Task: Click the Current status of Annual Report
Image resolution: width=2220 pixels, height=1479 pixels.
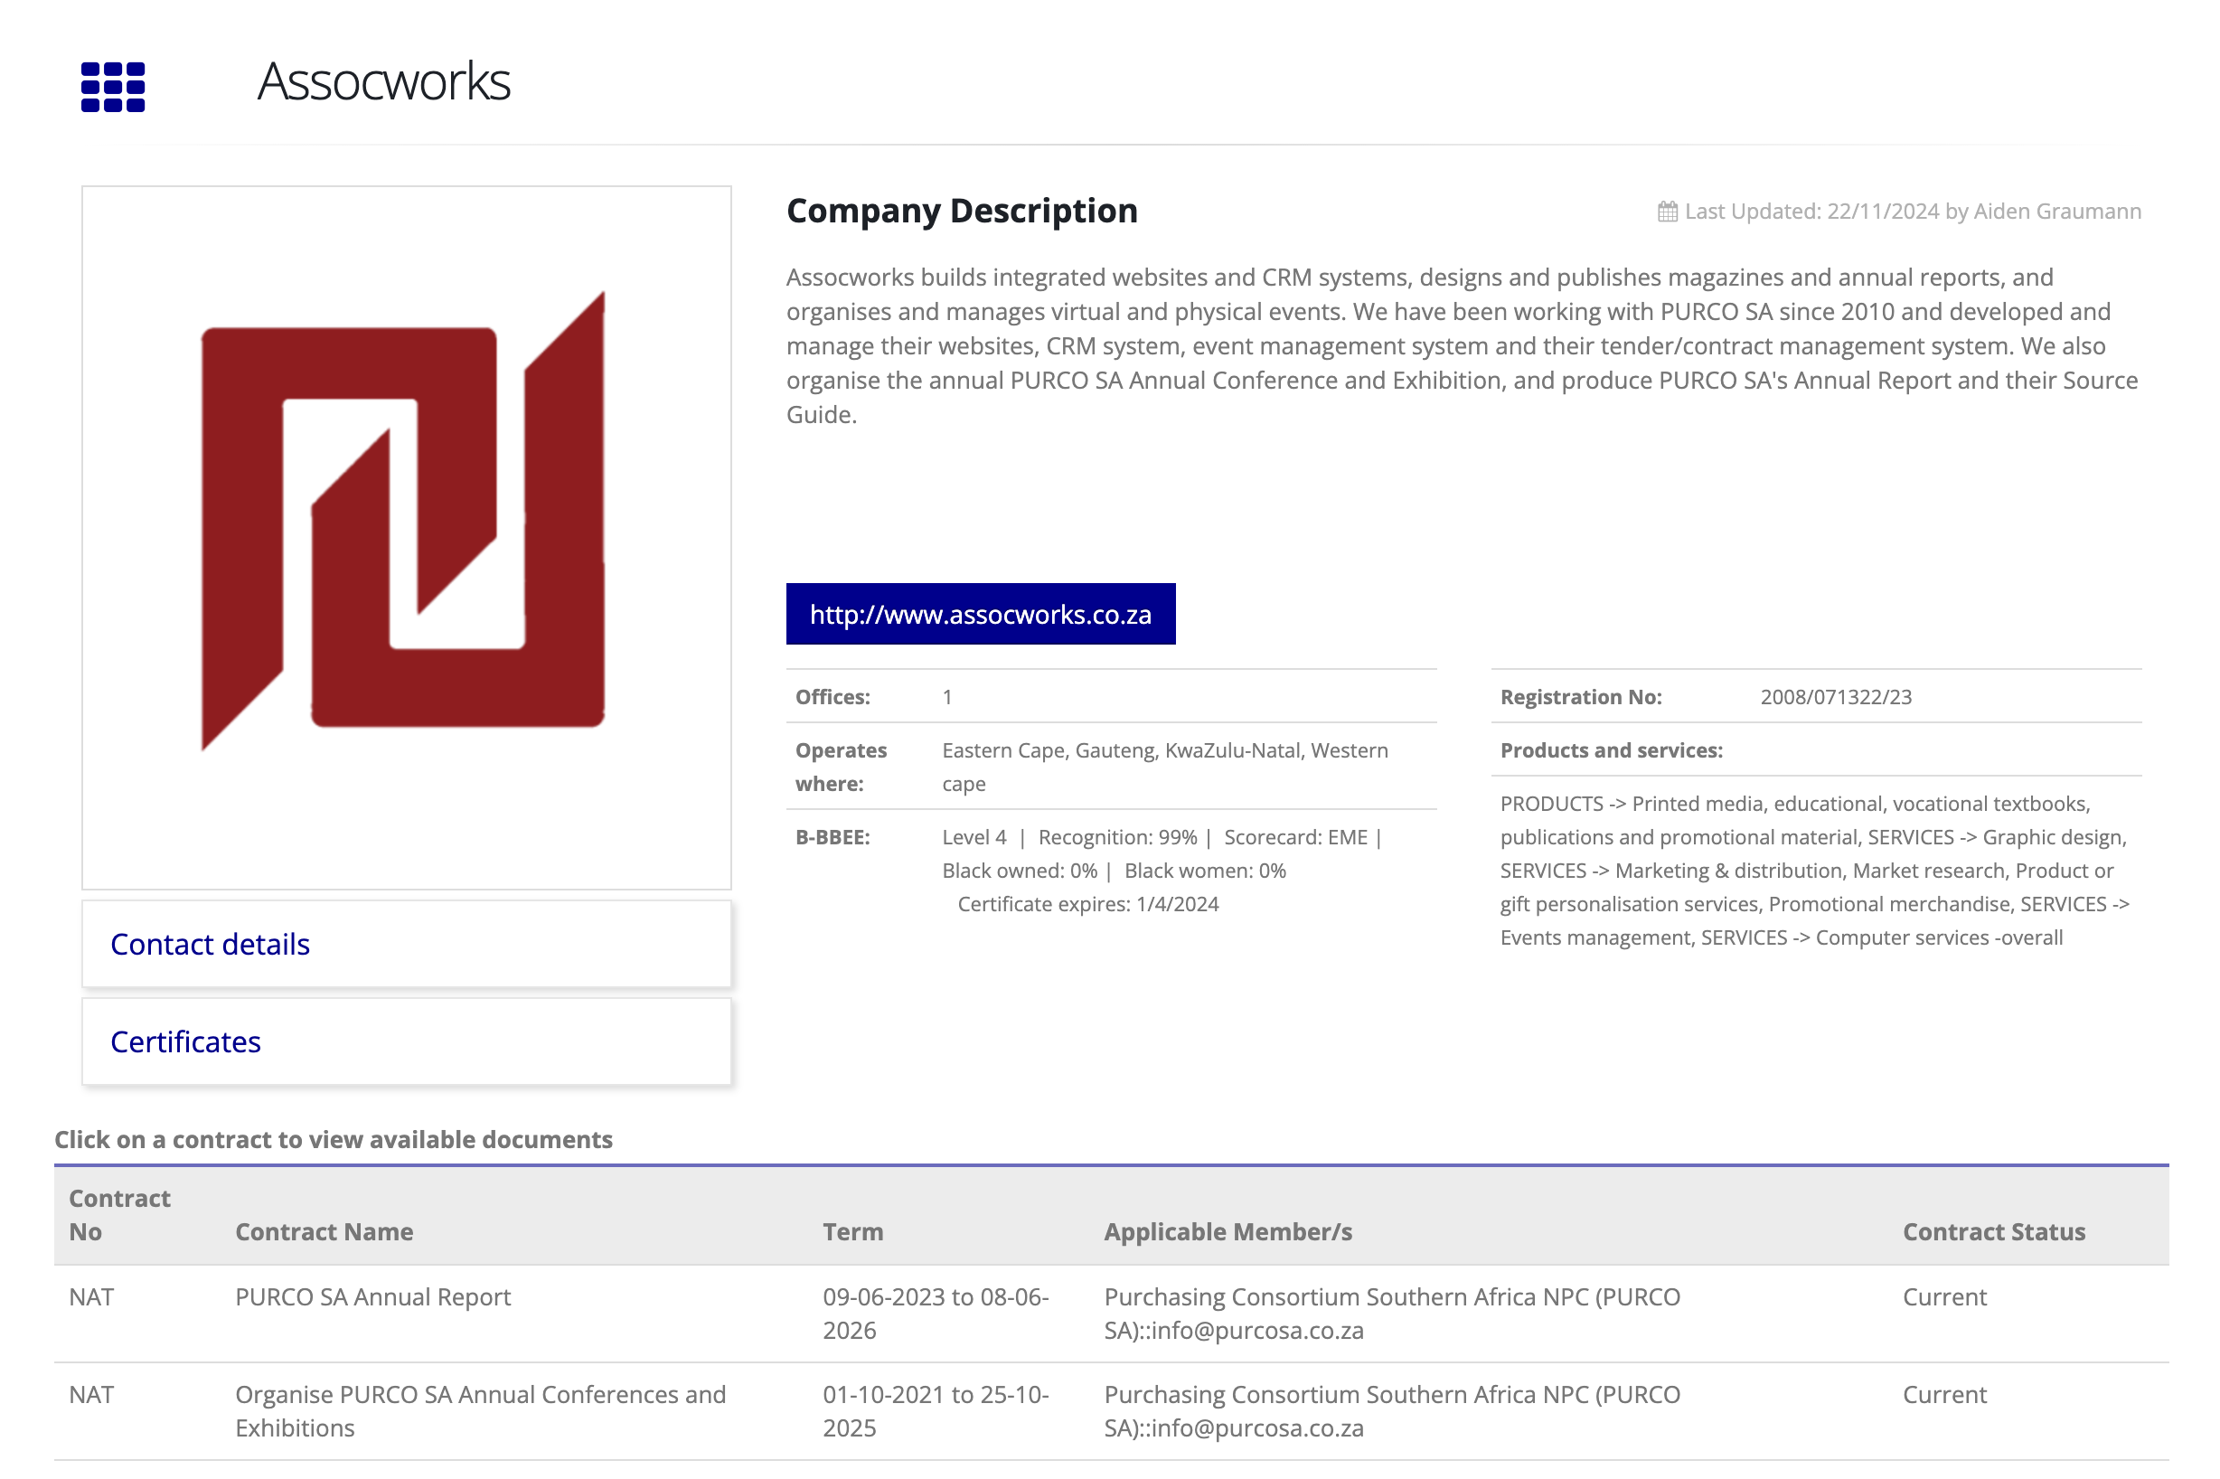Action: tap(1942, 1297)
